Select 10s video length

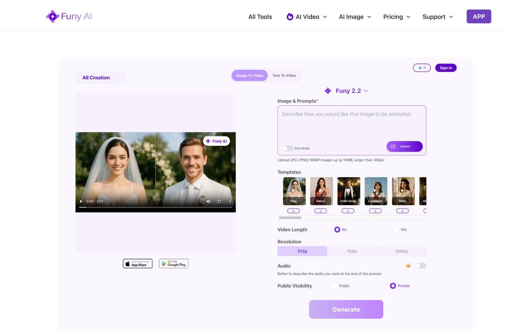(396, 230)
